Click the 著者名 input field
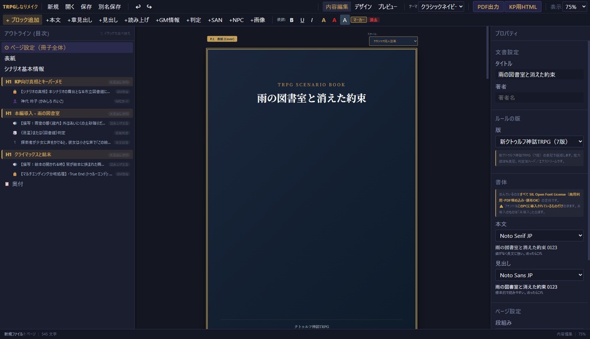Viewport: 590px width, 339px height. pos(539,97)
